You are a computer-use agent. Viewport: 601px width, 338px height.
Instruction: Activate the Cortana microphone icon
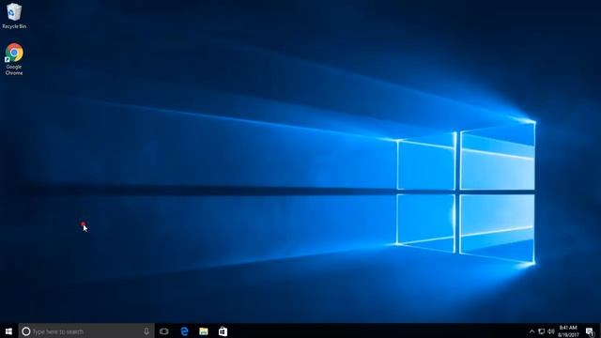tap(146, 331)
